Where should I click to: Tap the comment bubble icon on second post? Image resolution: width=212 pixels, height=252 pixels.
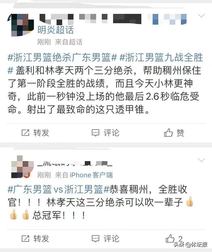tap(96, 239)
